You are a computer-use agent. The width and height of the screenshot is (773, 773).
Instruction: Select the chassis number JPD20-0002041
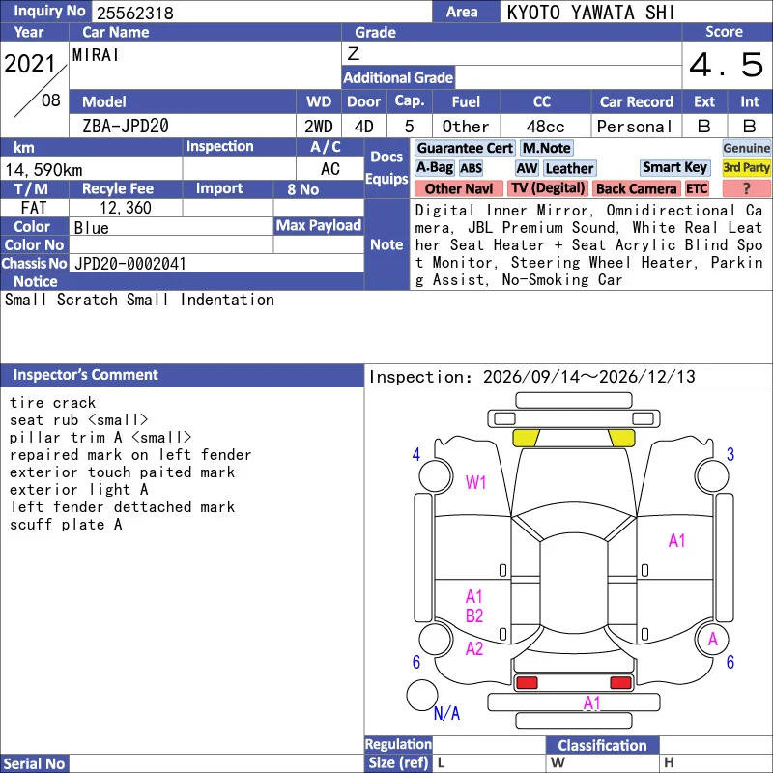pyautogui.click(x=130, y=264)
